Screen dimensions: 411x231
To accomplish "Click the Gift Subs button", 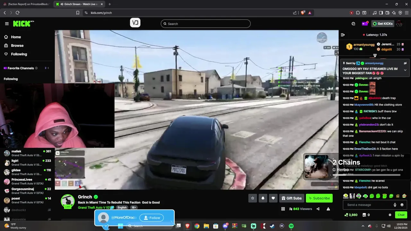I will pos(292,198).
